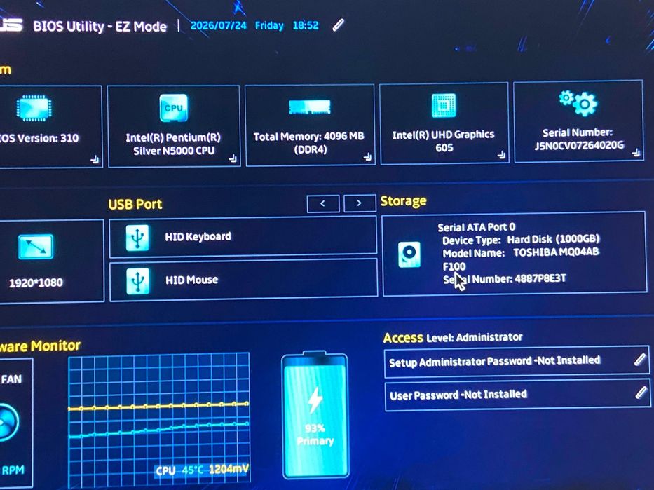Image resolution: width=654 pixels, height=490 pixels.
Task: Click the pencil icon to edit date and time
Action: (x=339, y=25)
